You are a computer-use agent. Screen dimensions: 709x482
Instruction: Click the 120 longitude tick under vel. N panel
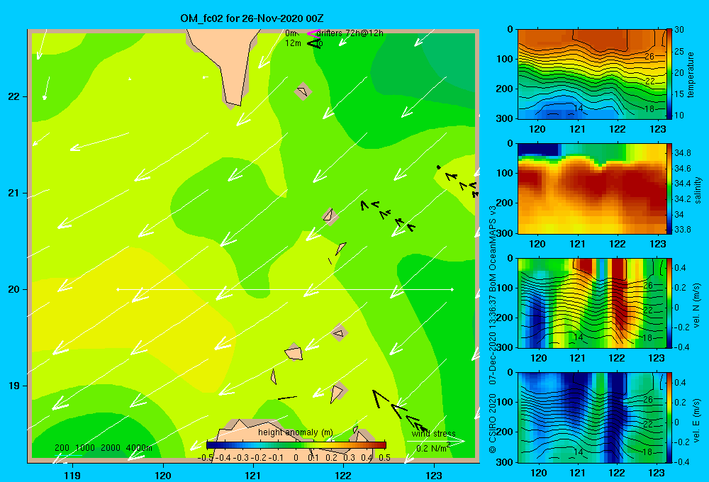[x=538, y=359]
